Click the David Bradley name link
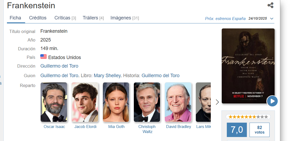 click(178, 127)
